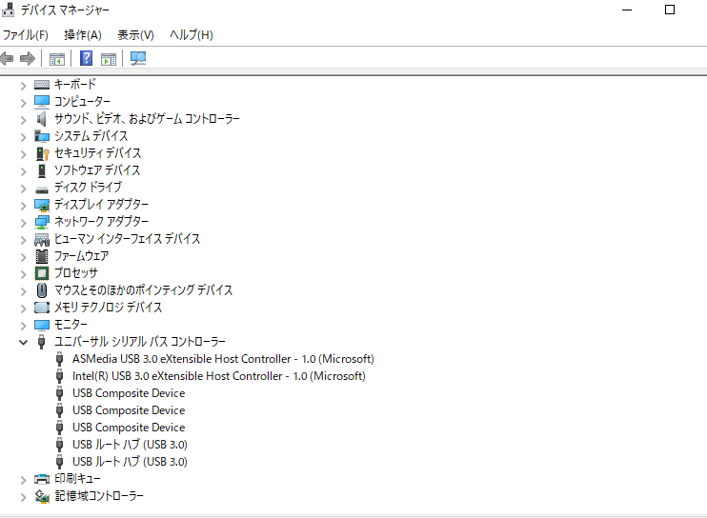Screen dimensions: 707x518
Task: Expand the コンピューター category
Action: tap(24, 103)
